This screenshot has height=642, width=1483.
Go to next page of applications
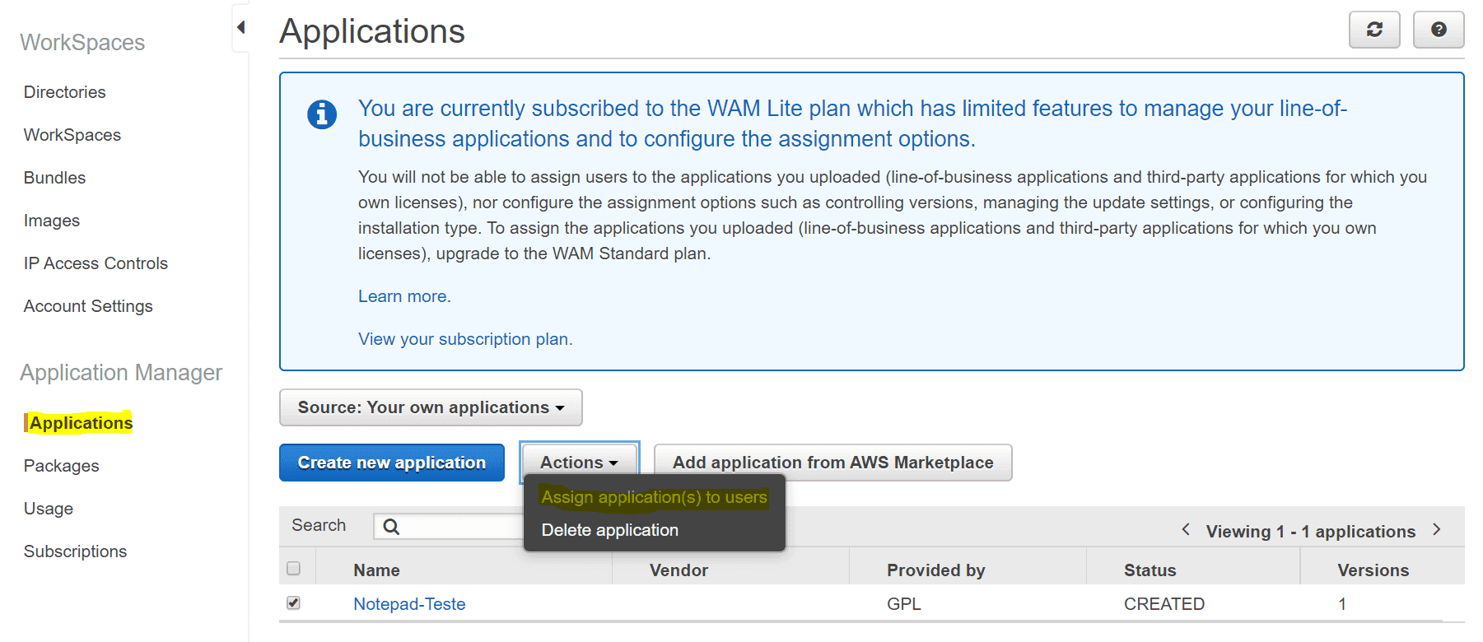click(x=1437, y=529)
